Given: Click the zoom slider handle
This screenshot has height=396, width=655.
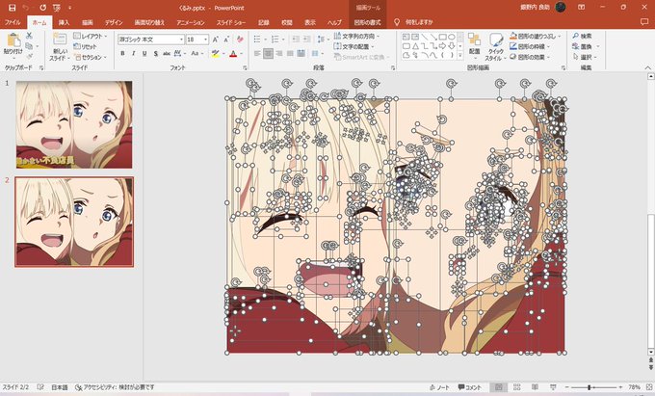Looking at the screenshot, I should click(x=589, y=387).
